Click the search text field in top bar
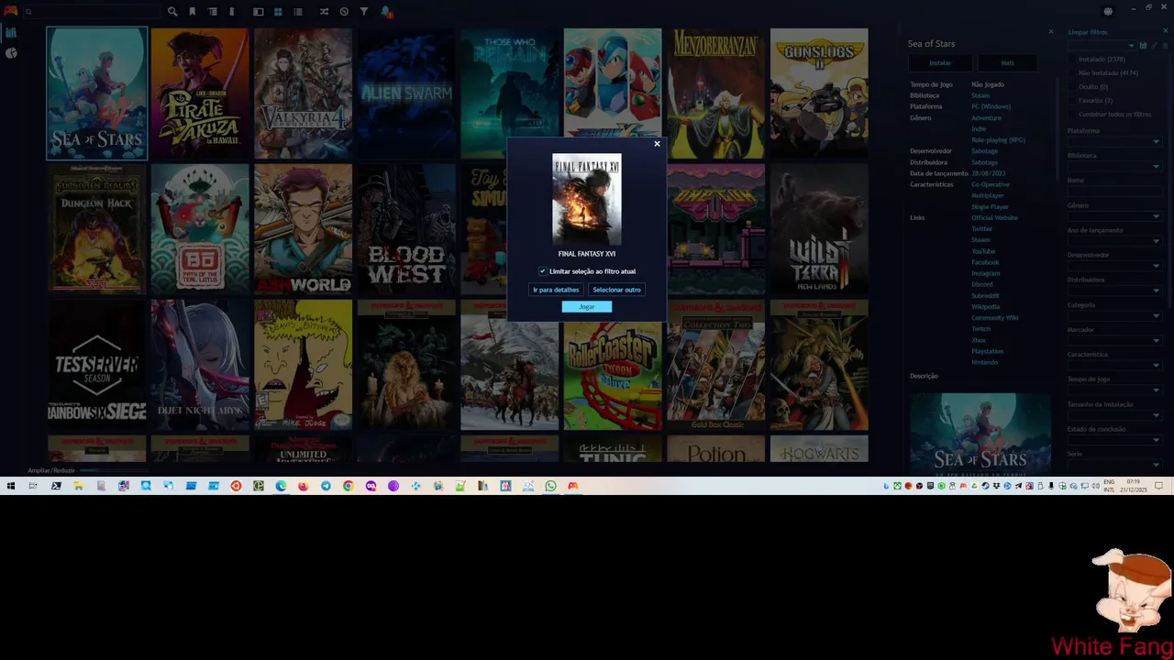Screen dimensions: 1174x660 [92, 12]
